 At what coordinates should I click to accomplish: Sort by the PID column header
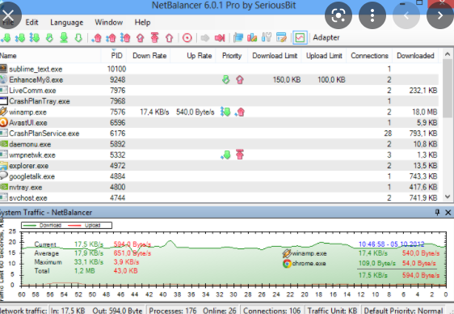coord(115,56)
